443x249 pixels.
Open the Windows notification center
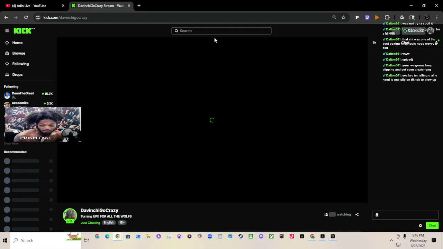point(434,240)
